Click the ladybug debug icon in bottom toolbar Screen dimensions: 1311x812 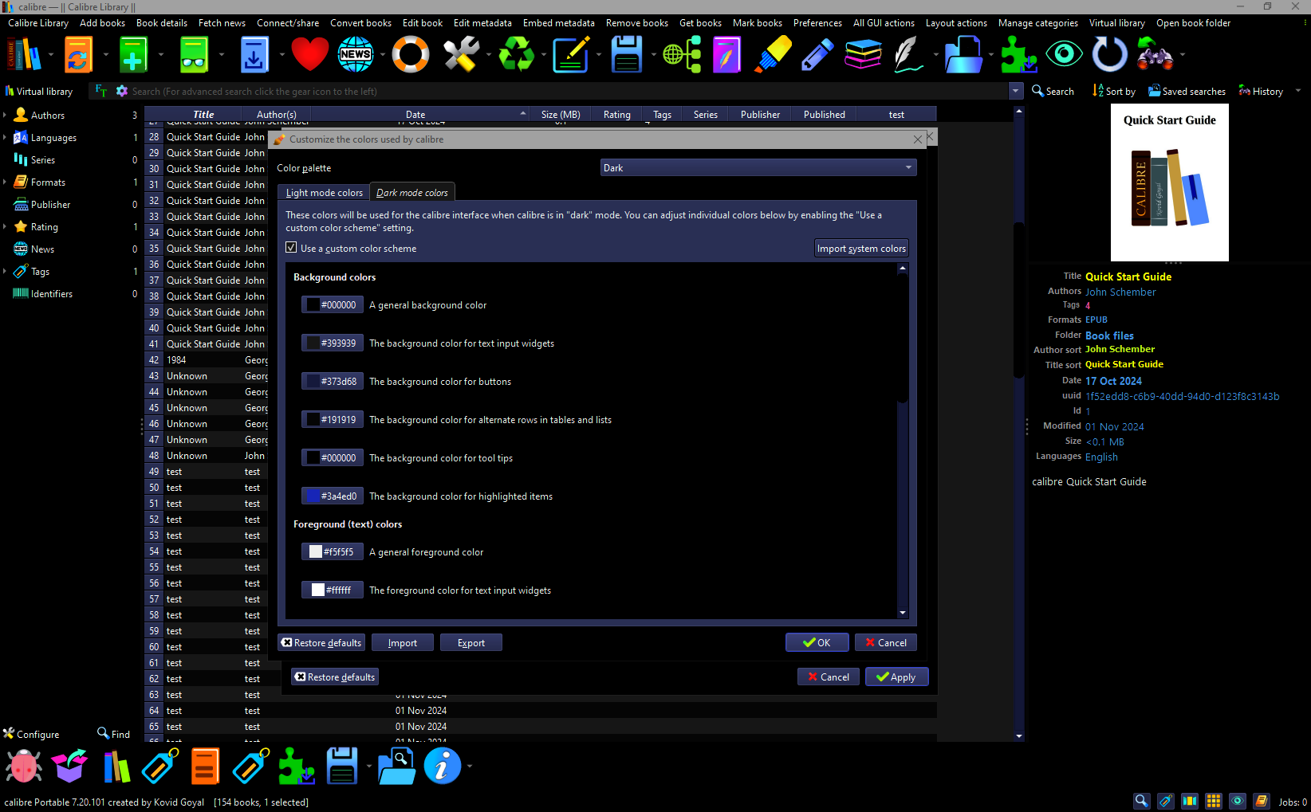coord(24,767)
